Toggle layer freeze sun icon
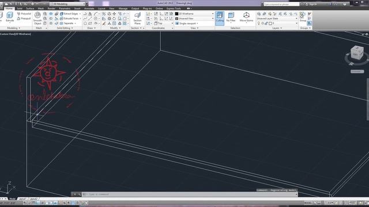The height and width of the screenshot is (207, 369). click(x=263, y=24)
